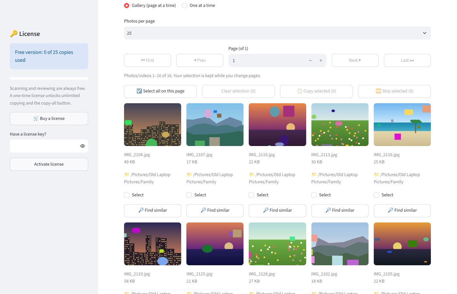Tick Select checkbox for IMG_2104.jpg
This screenshot has width=457, height=294.
coord(127,195)
